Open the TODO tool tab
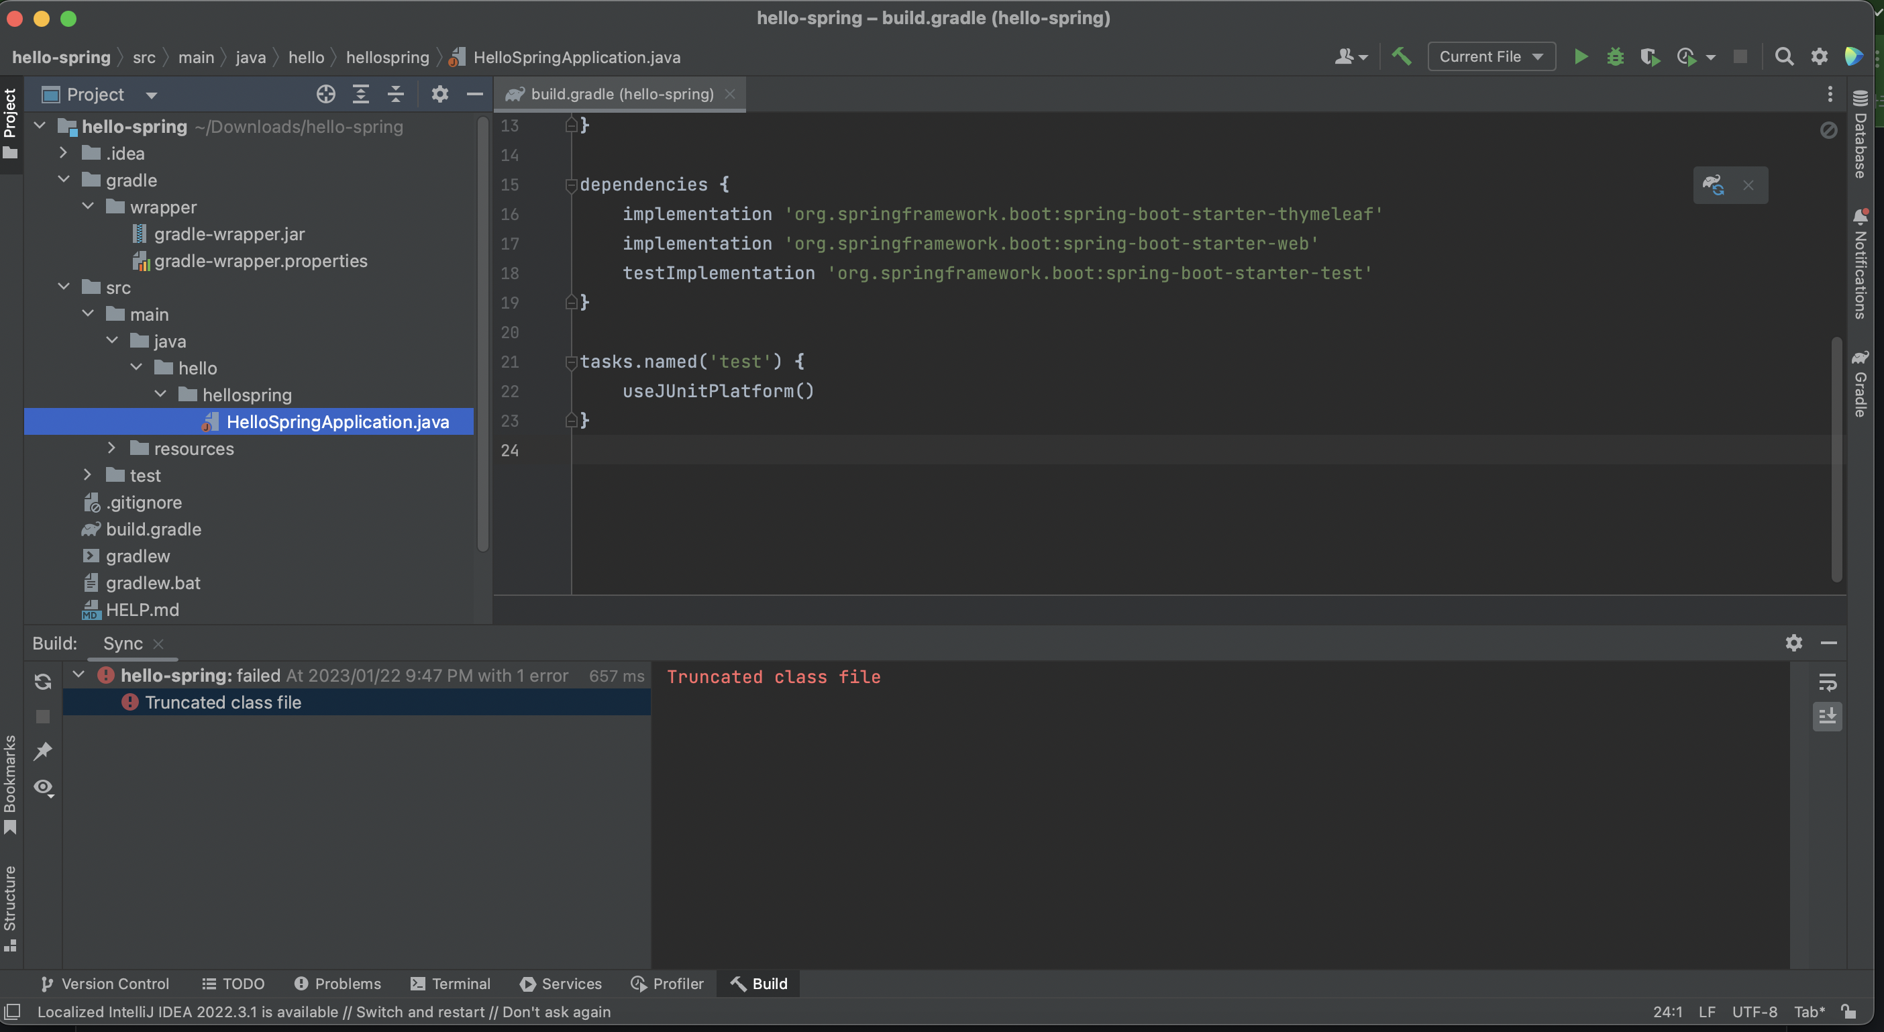The width and height of the screenshot is (1884, 1032). click(233, 984)
